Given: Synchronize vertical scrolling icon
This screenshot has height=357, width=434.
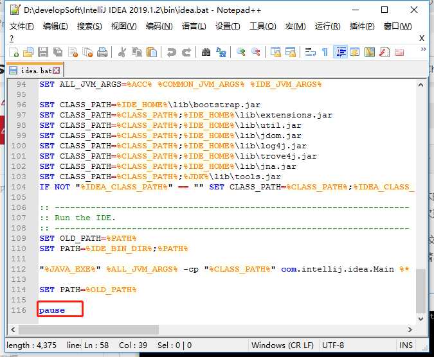Looking at the screenshot, I should [275, 52].
